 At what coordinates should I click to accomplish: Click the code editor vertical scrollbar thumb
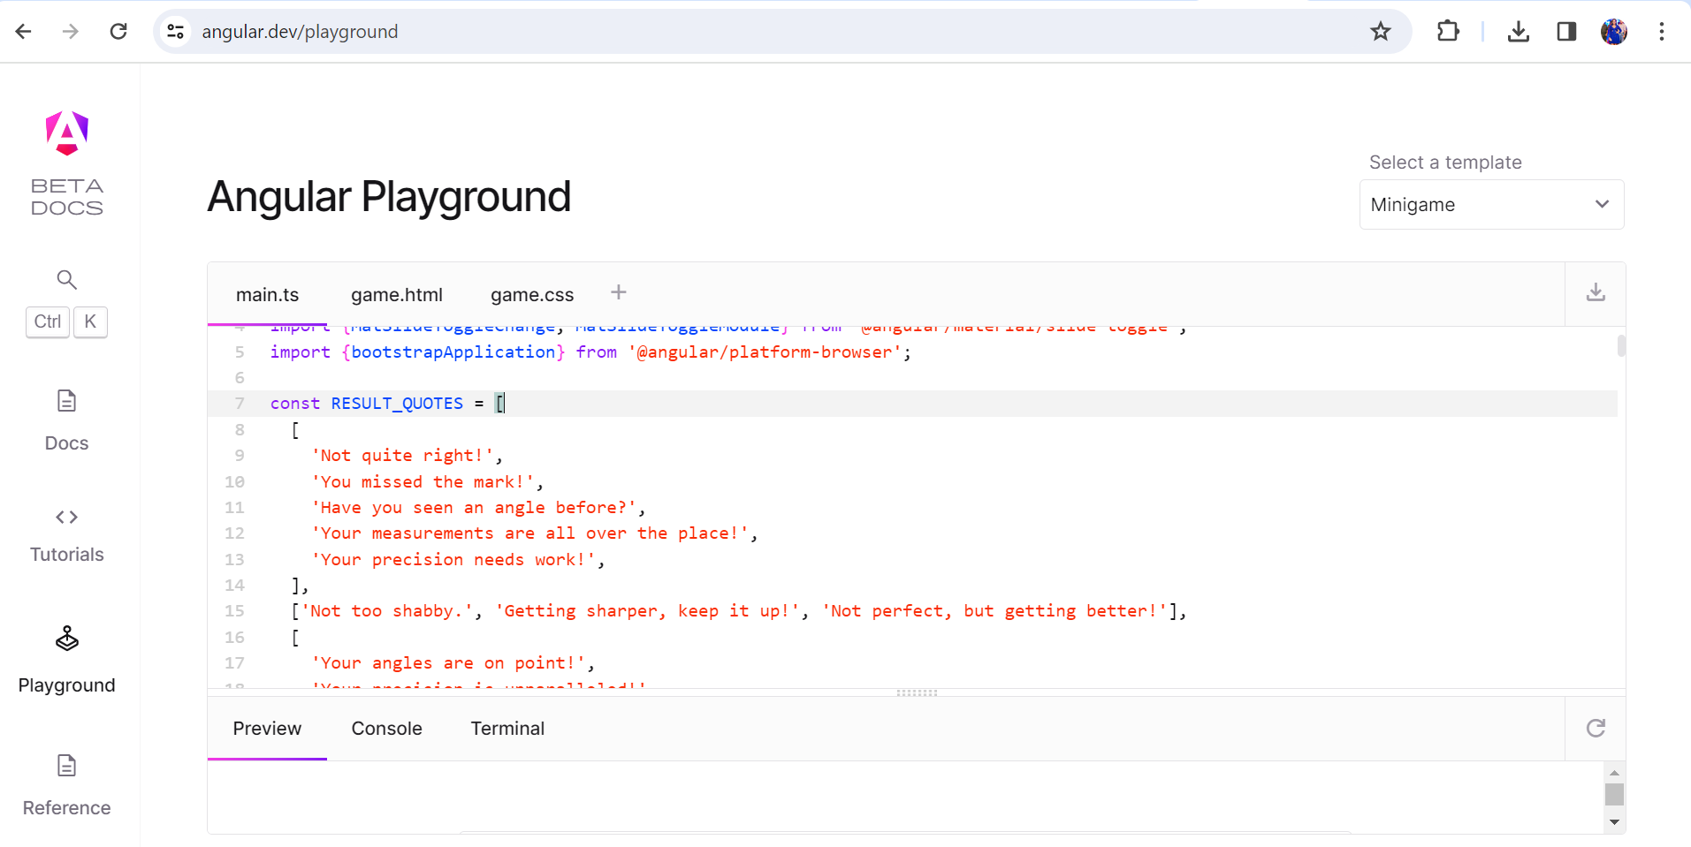(x=1621, y=345)
